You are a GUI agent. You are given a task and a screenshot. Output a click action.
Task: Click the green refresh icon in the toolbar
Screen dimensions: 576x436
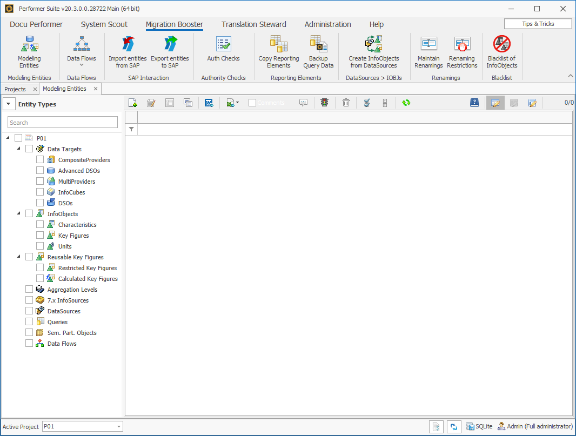[406, 102]
